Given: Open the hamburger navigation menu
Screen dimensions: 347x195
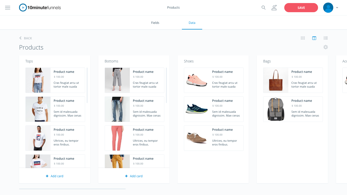Looking at the screenshot, I should (x=8, y=8).
